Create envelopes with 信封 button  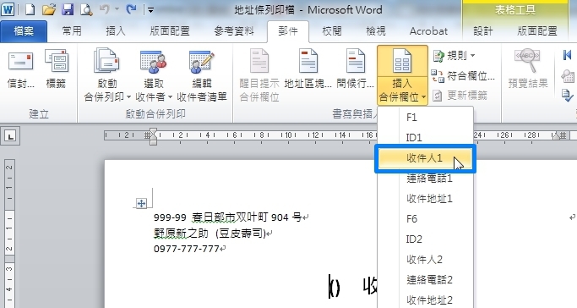(21, 69)
